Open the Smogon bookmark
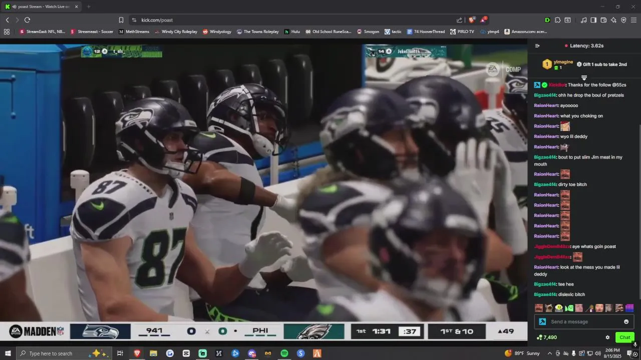The width and height of the screenshot is (641, 360). tap(368, 31)
